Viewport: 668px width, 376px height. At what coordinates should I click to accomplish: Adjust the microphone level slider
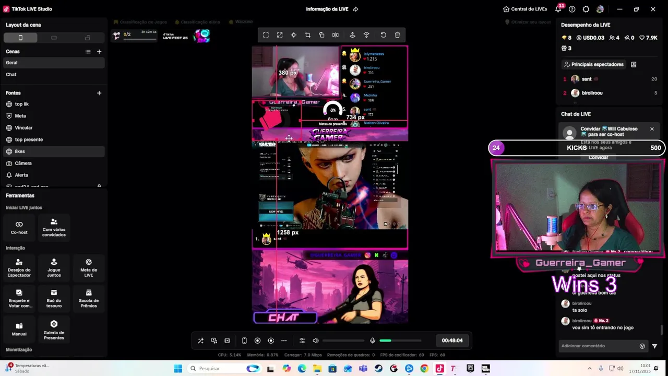(x=400, y=340)
